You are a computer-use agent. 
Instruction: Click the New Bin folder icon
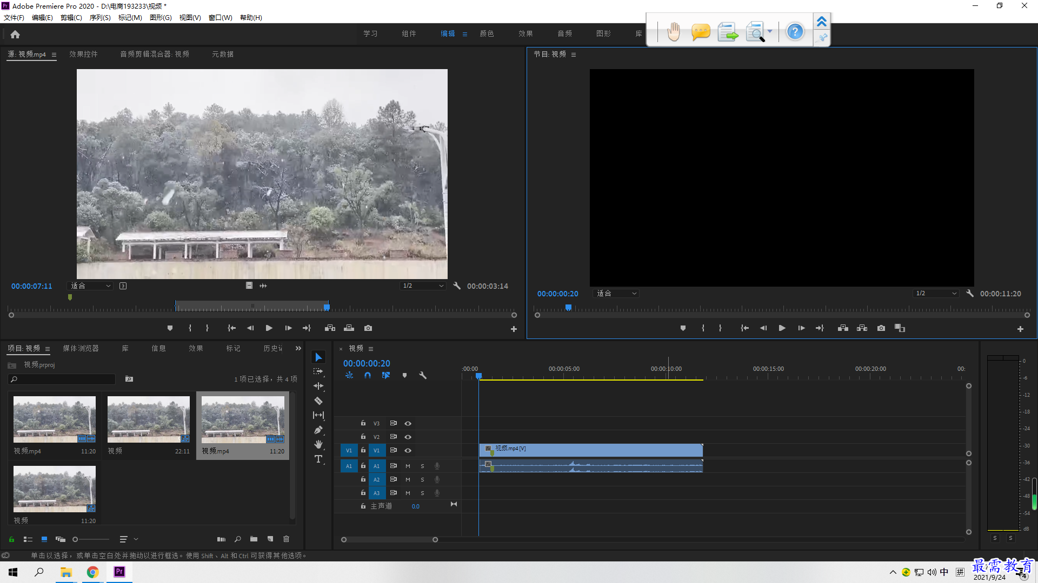254,539
